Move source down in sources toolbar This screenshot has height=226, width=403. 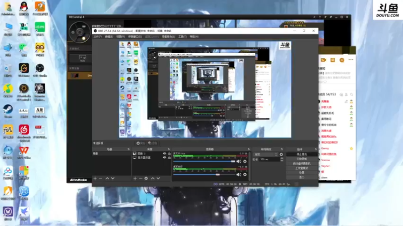pyautogui.click(x=158, y=178)
